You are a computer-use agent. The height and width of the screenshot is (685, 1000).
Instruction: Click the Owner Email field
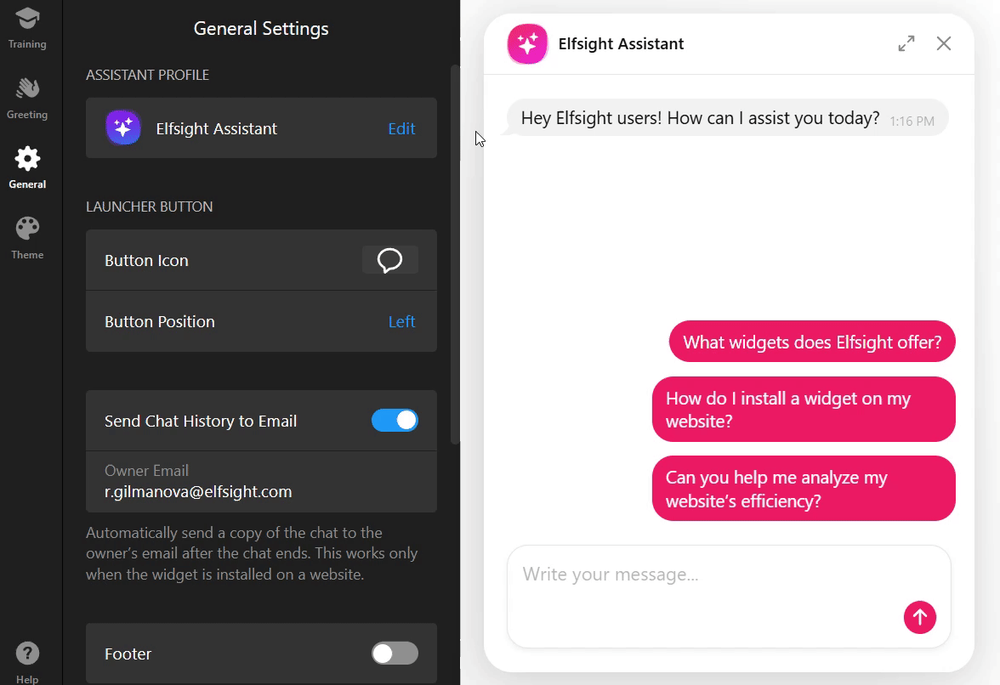tap(262, 482)
